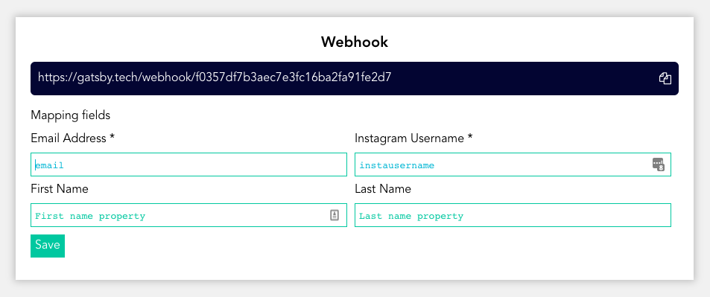Click the Email Address label
Viewport: 710px width, 297px height.
[69, 138]
